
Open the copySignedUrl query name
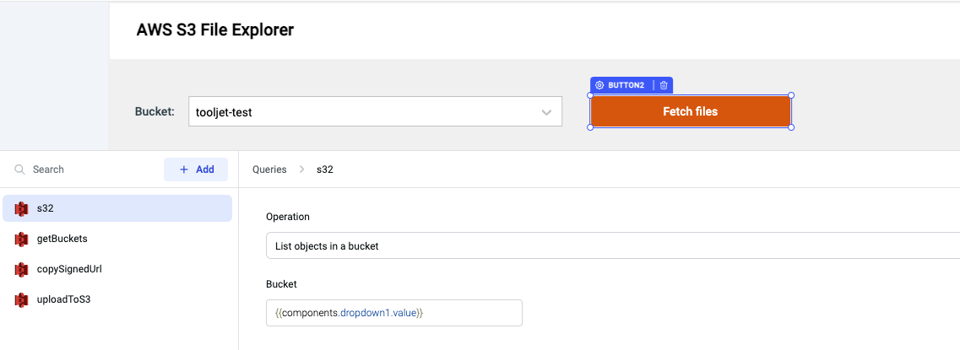(x=69, y=269)
